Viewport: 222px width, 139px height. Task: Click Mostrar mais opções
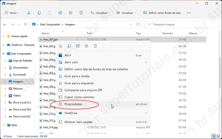tap(103, 122)
